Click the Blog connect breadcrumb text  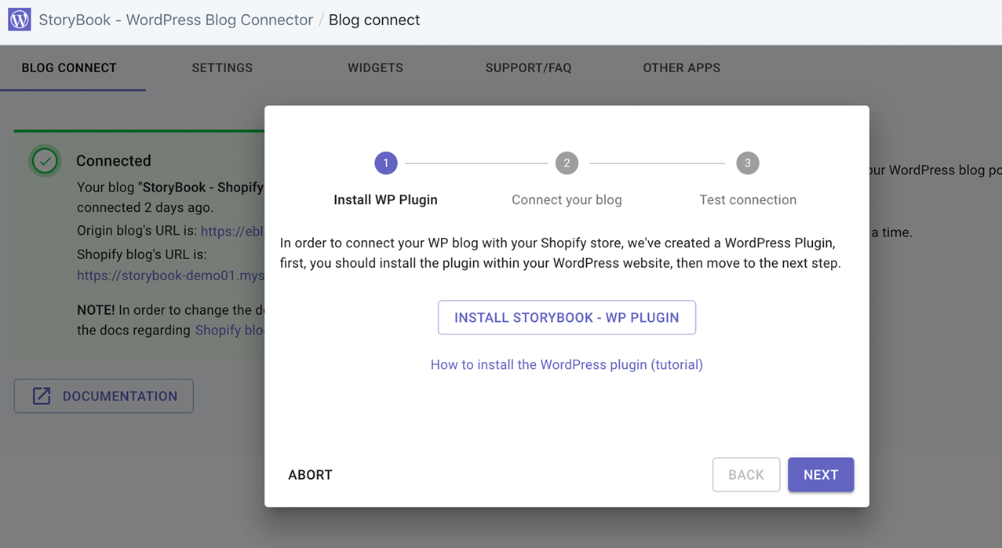[x=374, y=20]
